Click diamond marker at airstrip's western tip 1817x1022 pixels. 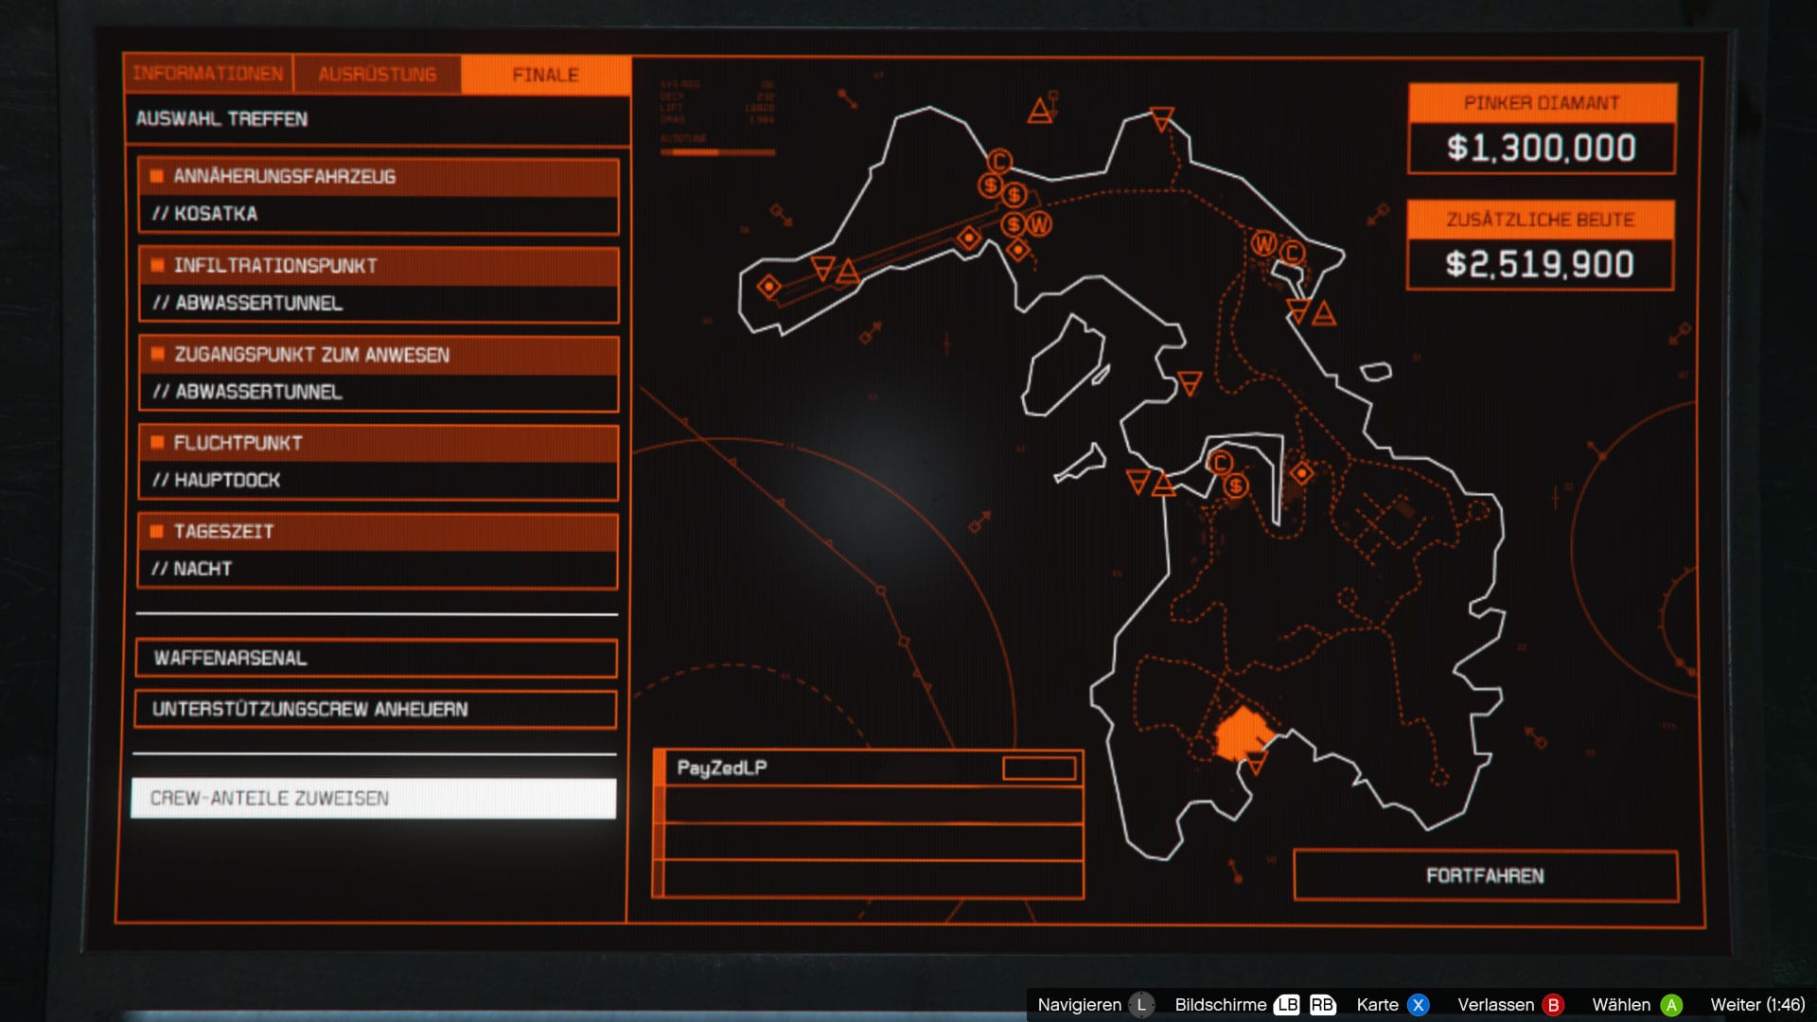coord(769,286)
